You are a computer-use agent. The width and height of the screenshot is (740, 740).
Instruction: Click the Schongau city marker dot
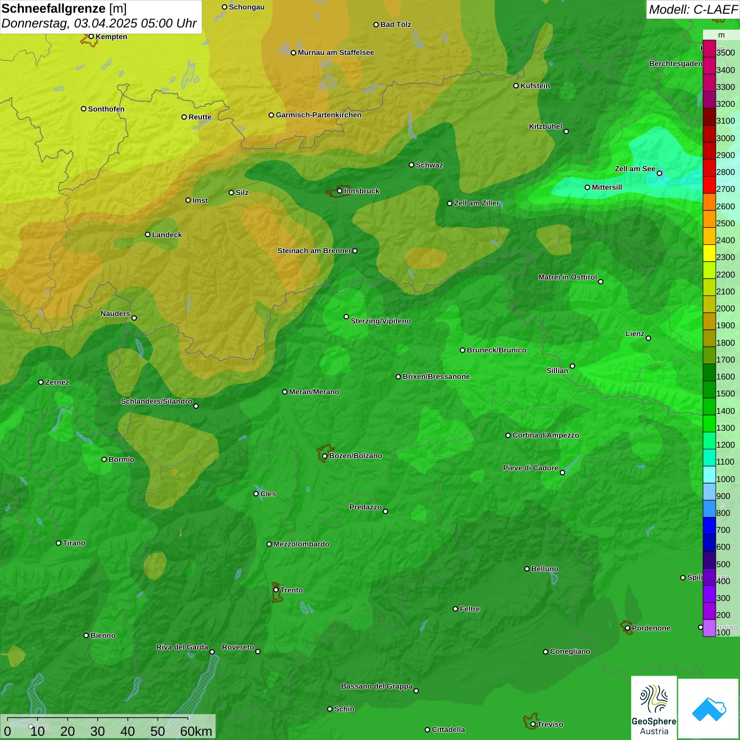[x=224, y=7]
